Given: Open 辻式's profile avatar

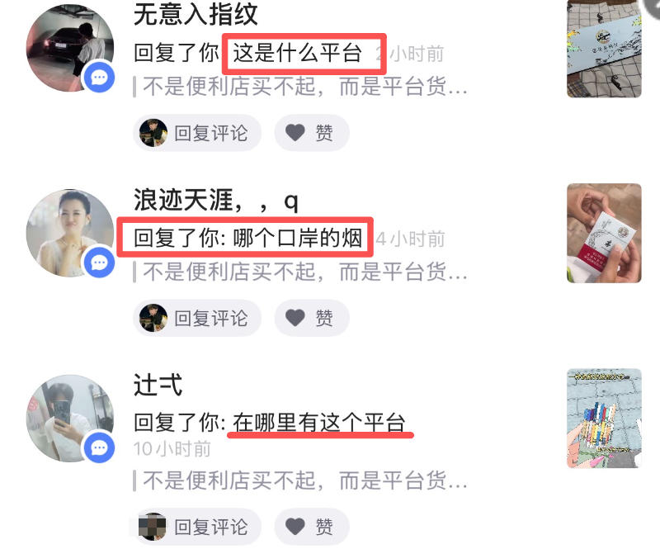Looking at the screenshot, I should tap(70, 419).
